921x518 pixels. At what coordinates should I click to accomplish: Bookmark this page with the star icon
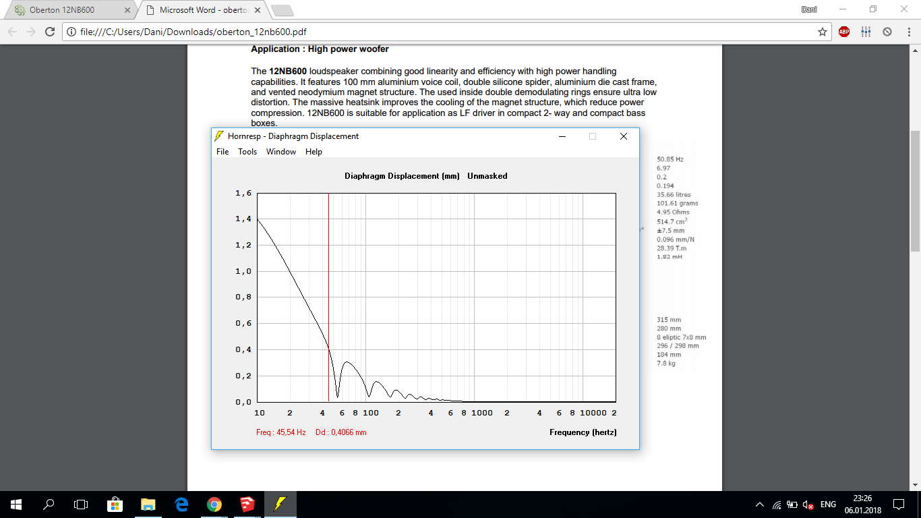coord(823,32)
